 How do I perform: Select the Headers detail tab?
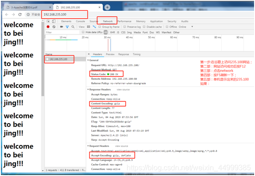pyautogui.click(x=97, y=54)
